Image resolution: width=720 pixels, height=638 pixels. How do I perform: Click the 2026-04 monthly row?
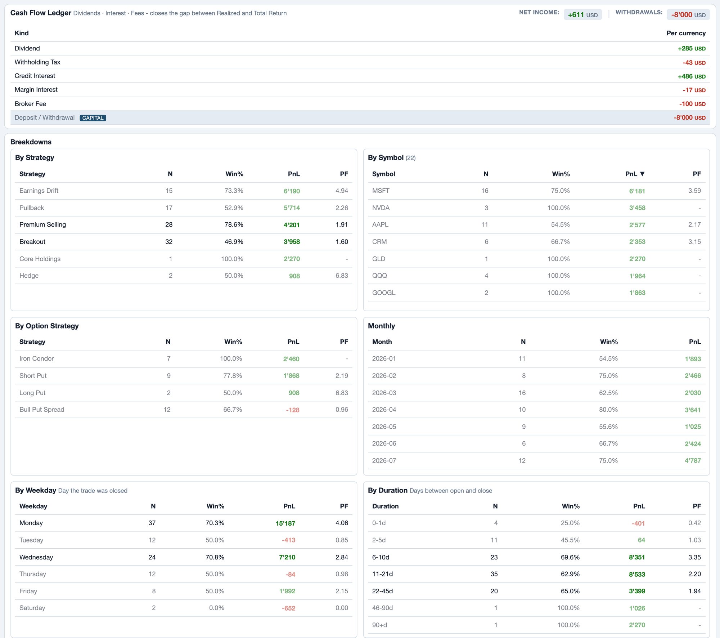click(x=536, y=410)
